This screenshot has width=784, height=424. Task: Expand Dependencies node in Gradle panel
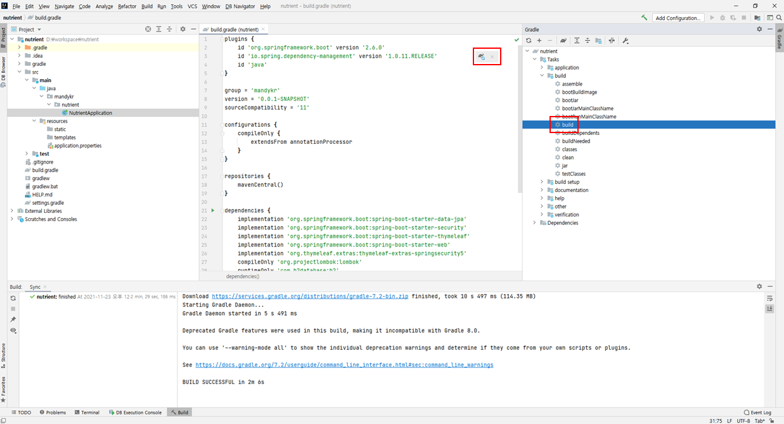click(535, 223)
